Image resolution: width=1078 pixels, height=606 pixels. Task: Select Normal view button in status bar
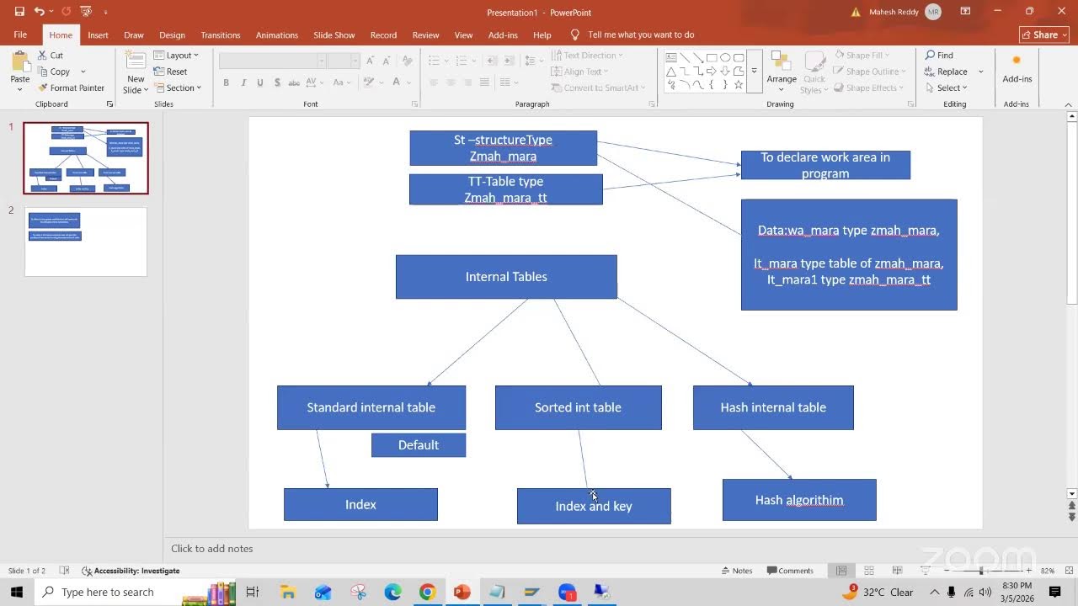pyautogui.click(x=841, y=571)
